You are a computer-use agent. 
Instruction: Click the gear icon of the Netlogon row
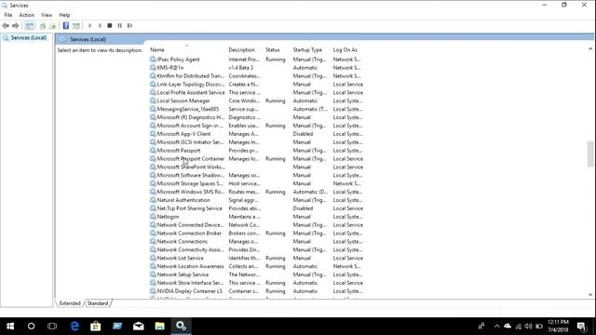[153, 217]
